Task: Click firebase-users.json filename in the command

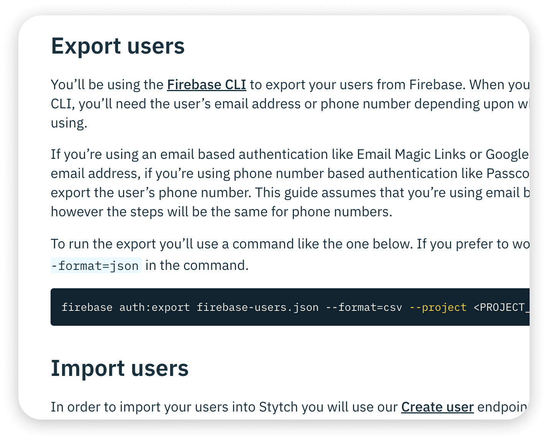Action: (x=258, y=307)
